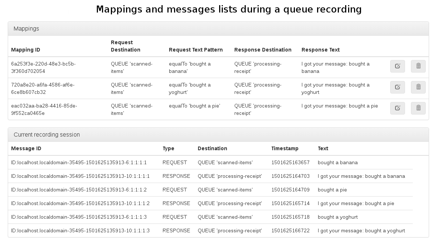Edit the 'bought a banana' mapping
This screenshot has height=243, width=432.
click(x=397, y=66)
